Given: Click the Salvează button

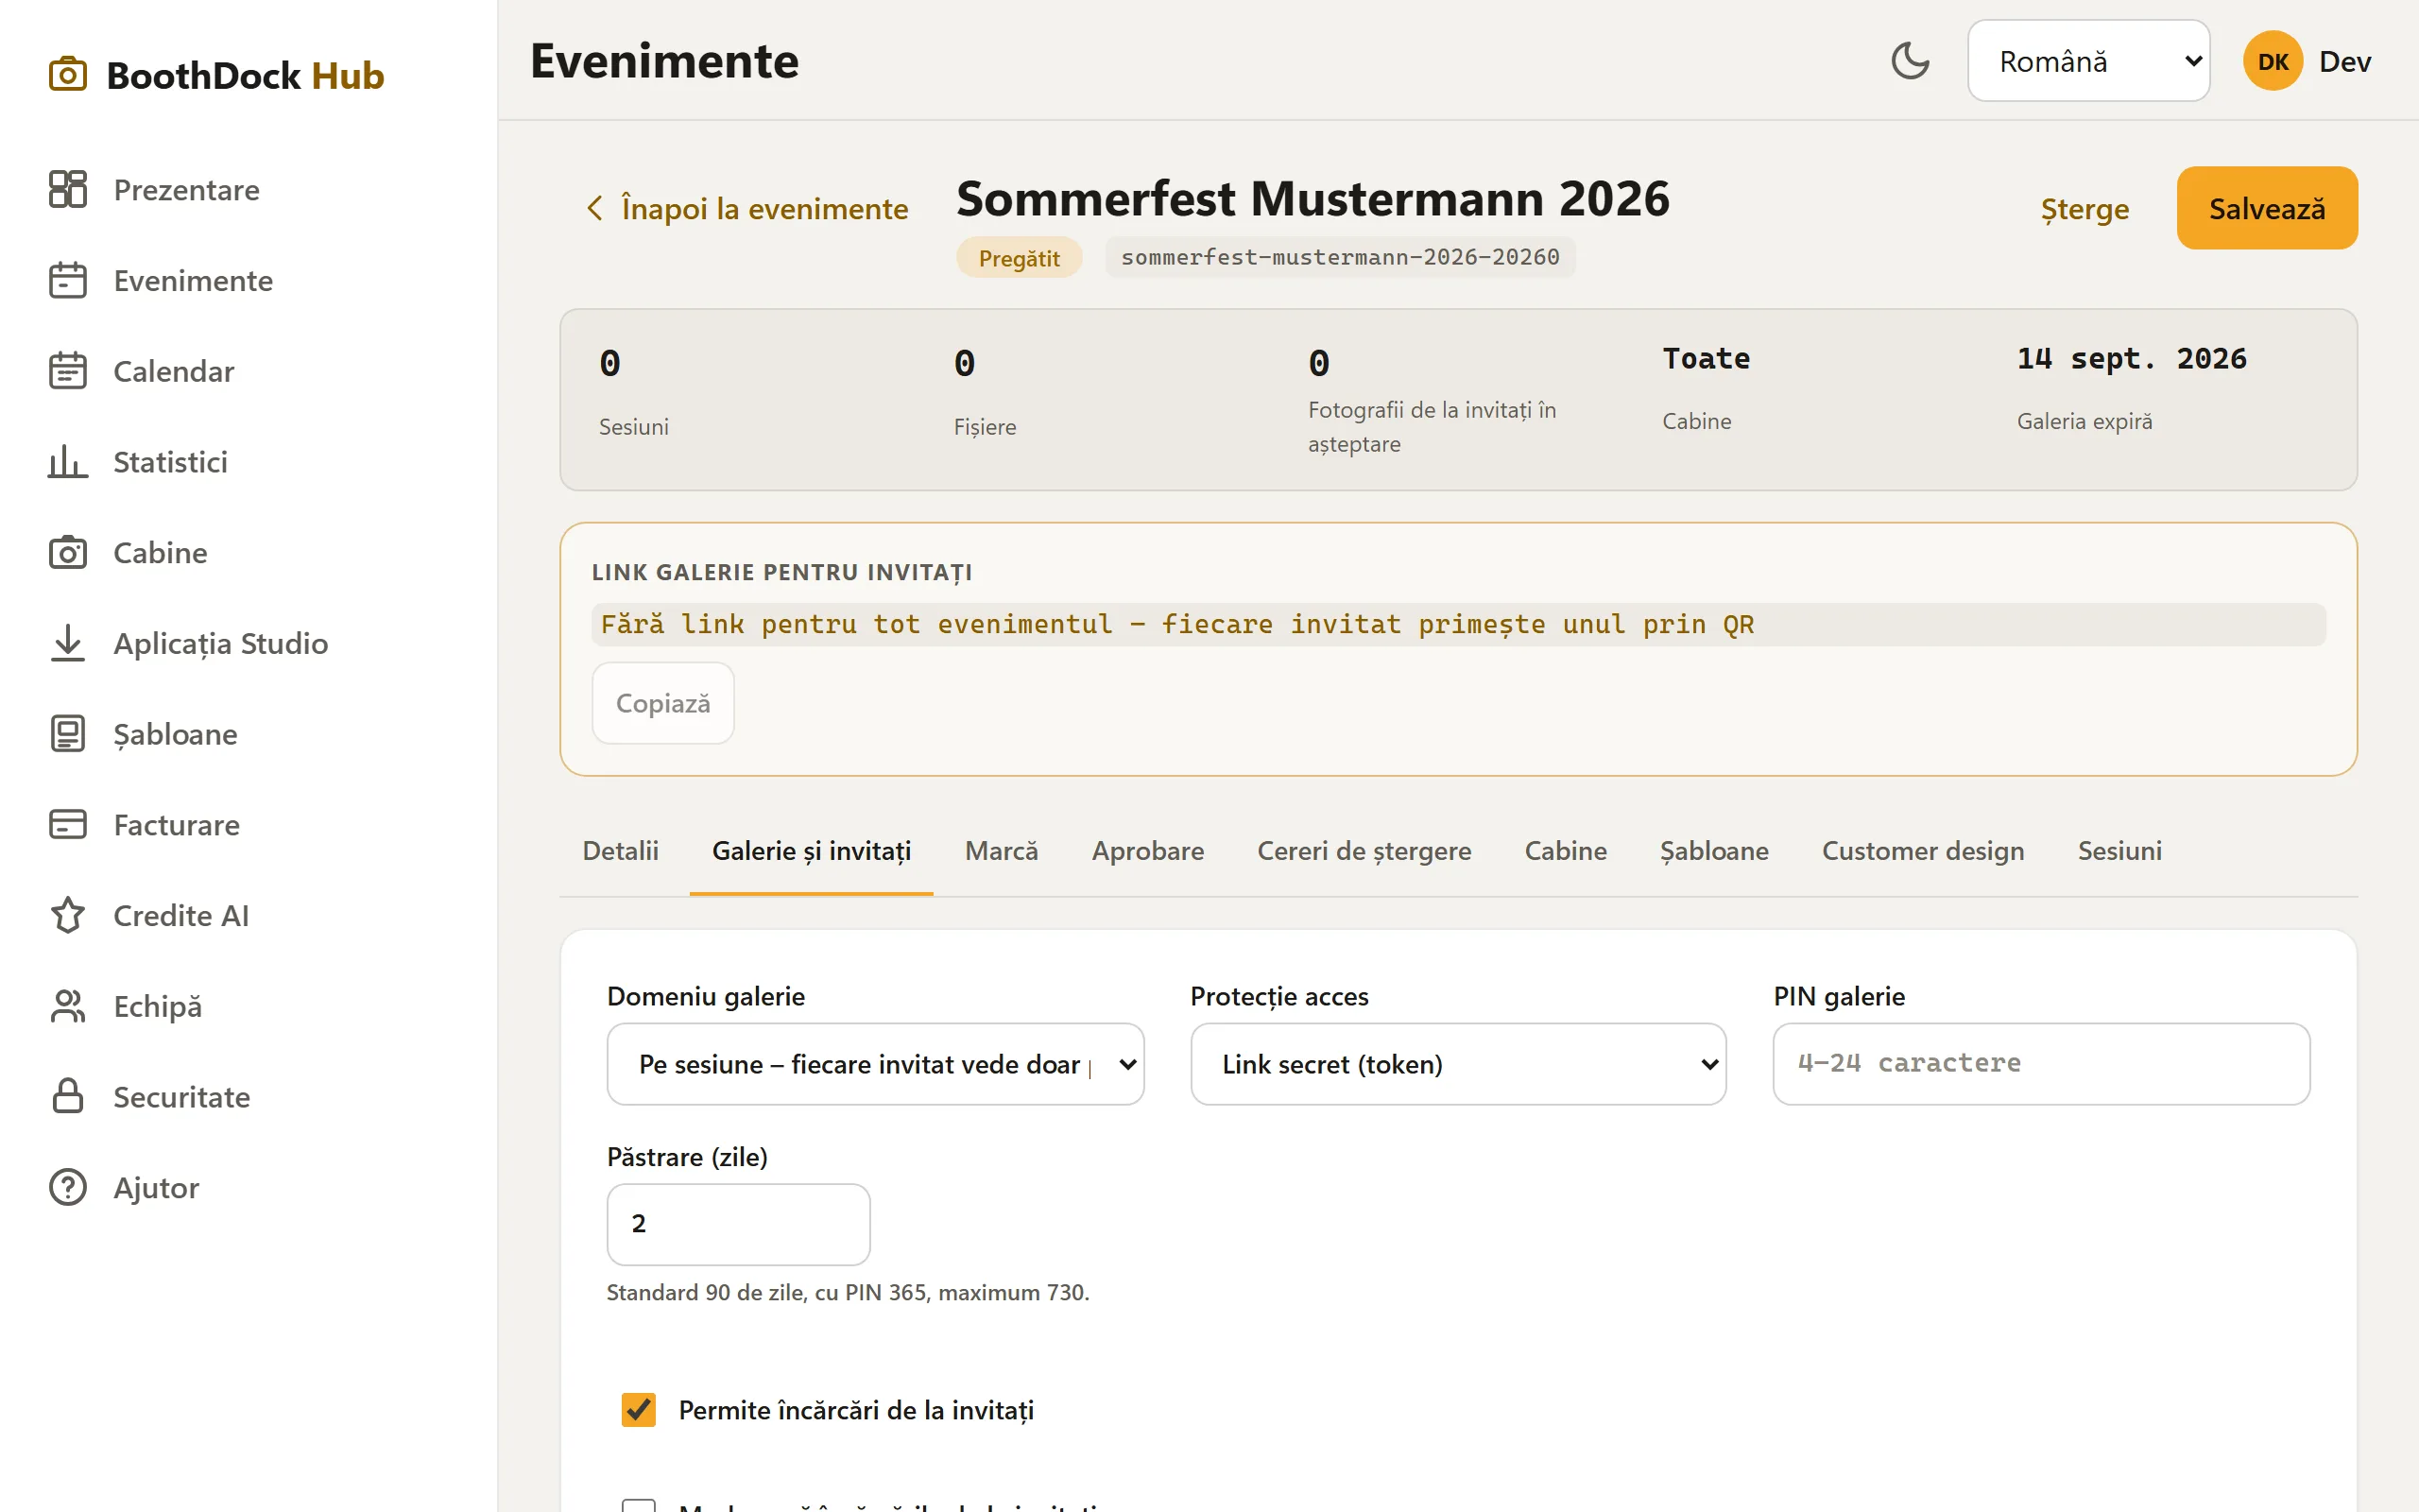Looking at the screenshot, I should pos(2267,208).
